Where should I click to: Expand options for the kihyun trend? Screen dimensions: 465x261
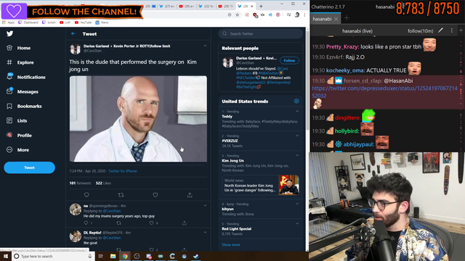tap(297, 204)
